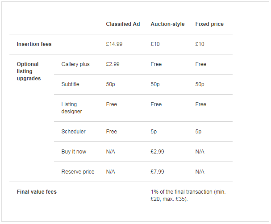This screenshot has height=224, width=271.
Task: Click the 5p Scheduler fee under Fixed price
Action: (x=198, y=132)
